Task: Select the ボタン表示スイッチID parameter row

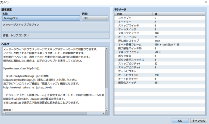Action: click(160, 60)
